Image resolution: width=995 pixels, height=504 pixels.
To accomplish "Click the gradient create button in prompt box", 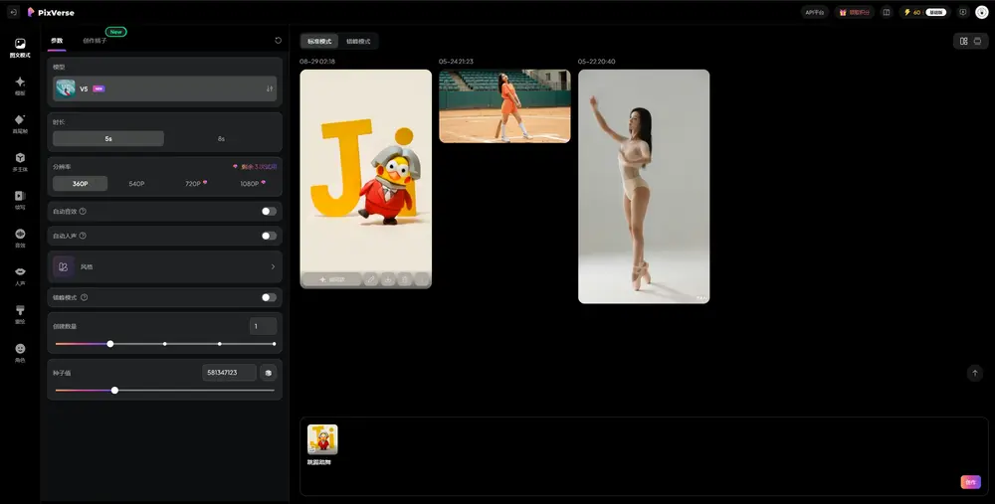I will (x=970, y=482).
